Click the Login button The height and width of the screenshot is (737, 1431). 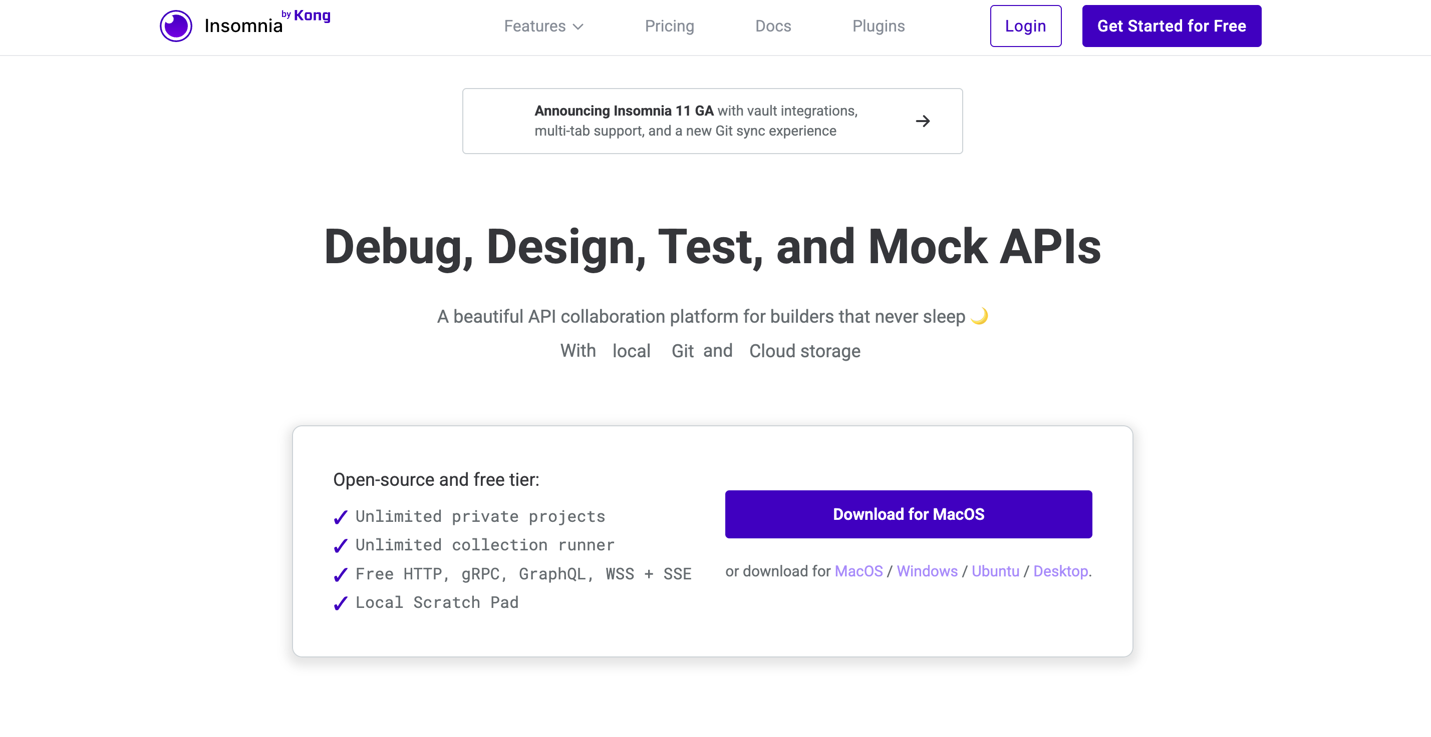tap(1025, 26)
